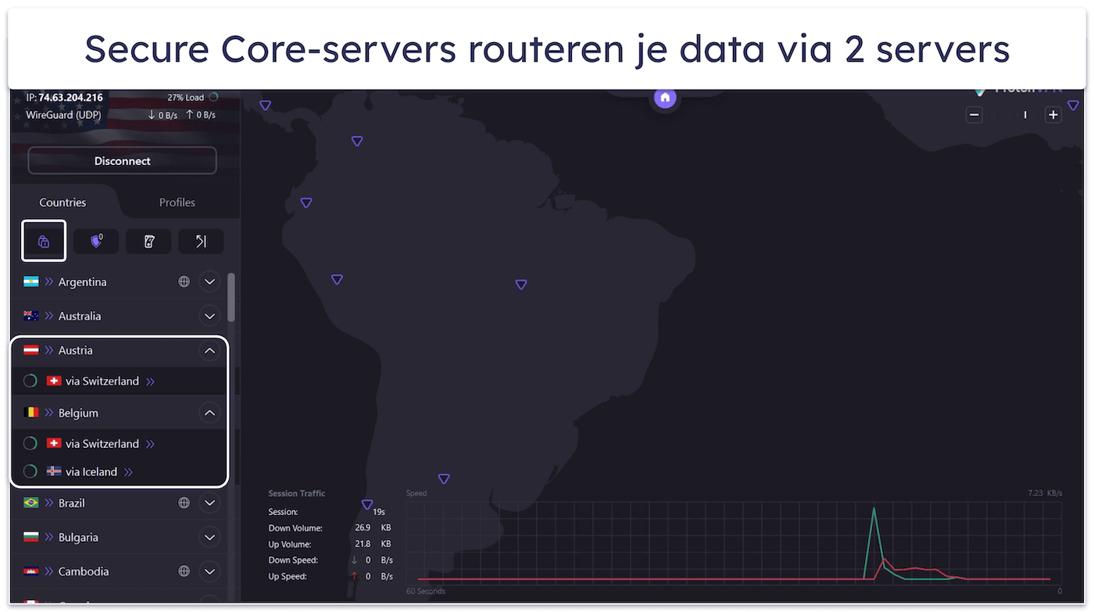The height and width of the screenshot is (612, 1094).
Task: Toggle the Secure Core lock icon
Action: (44, 241)
